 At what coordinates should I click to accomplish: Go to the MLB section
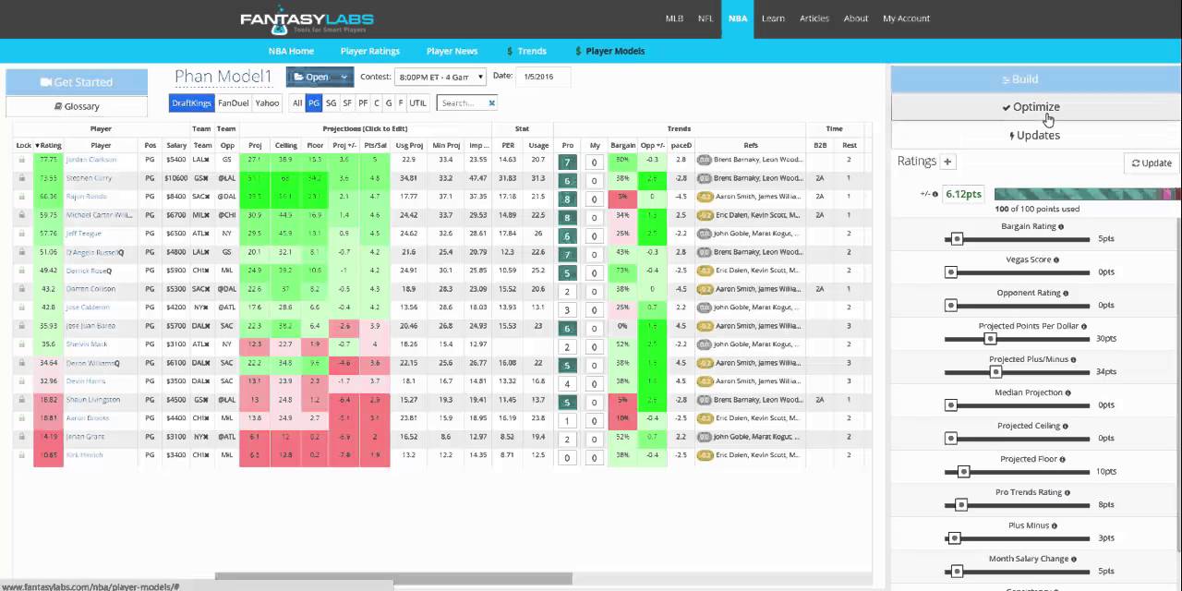pos(675,18)
